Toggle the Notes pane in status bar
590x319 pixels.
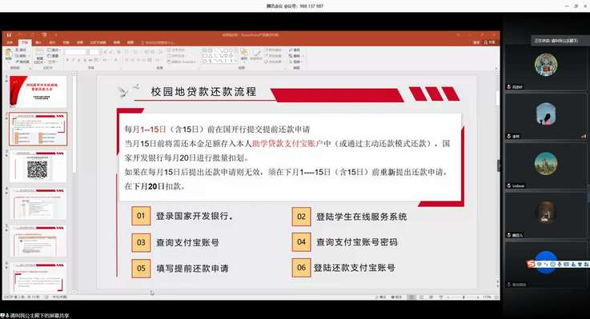point(381,297)
